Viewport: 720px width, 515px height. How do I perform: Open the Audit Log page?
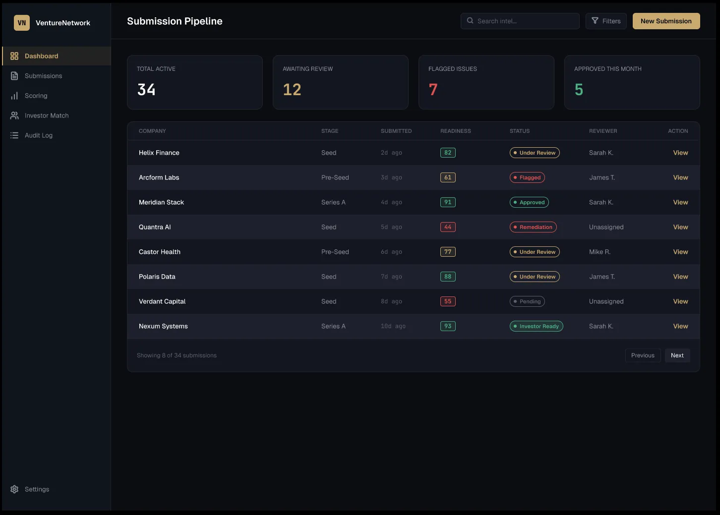point(57,135)
